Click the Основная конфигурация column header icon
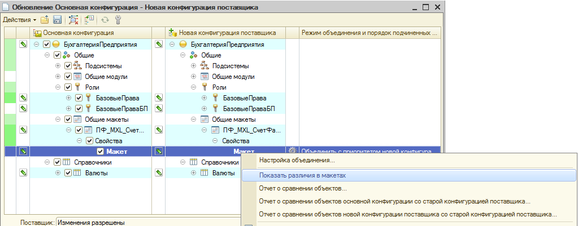This screenshot has height=226, width=578. pos(38,33)
